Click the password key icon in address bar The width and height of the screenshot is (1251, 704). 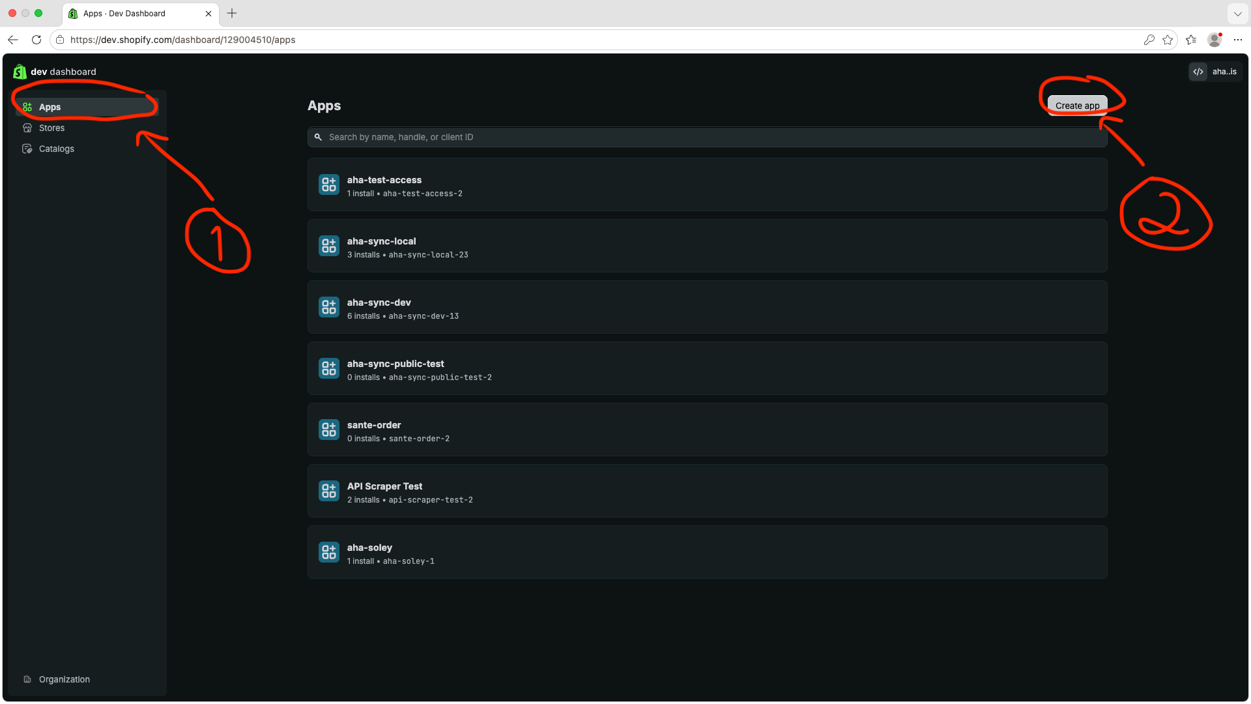[1149, 40]
